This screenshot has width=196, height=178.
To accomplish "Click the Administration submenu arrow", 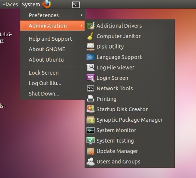I will (x=82, y=25).
